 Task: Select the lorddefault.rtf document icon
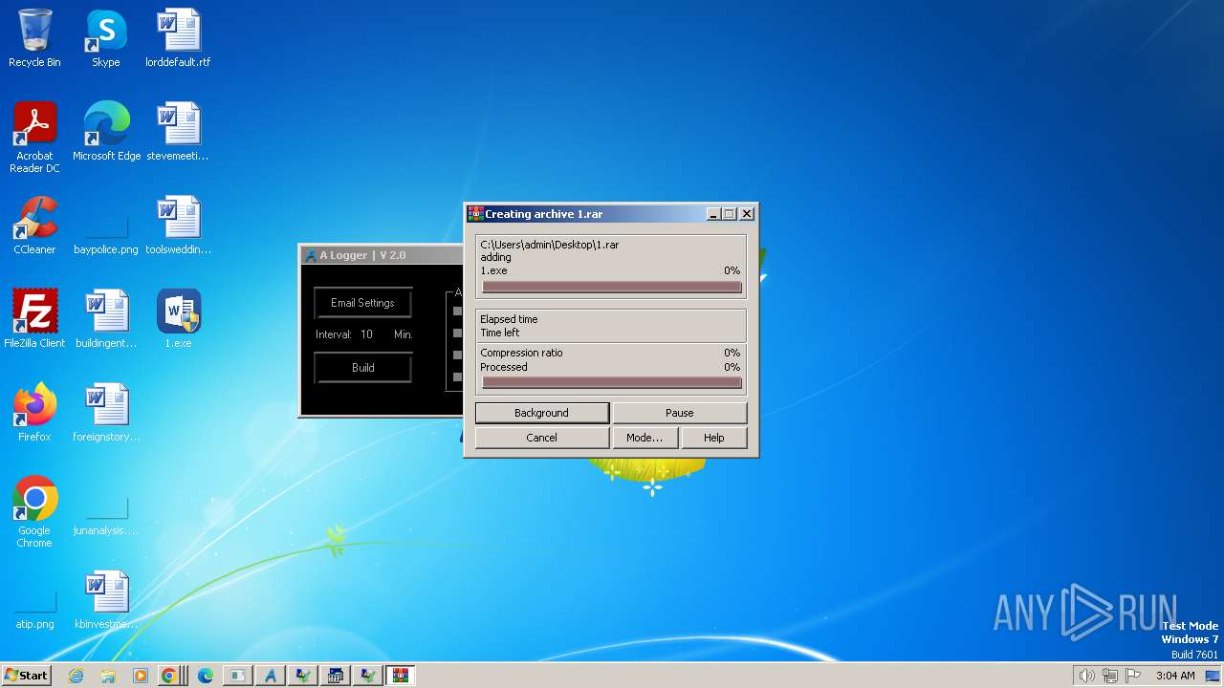point(178,38)
